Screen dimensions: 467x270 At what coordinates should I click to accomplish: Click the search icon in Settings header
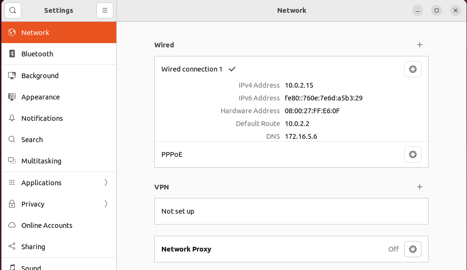pos(13,10)
